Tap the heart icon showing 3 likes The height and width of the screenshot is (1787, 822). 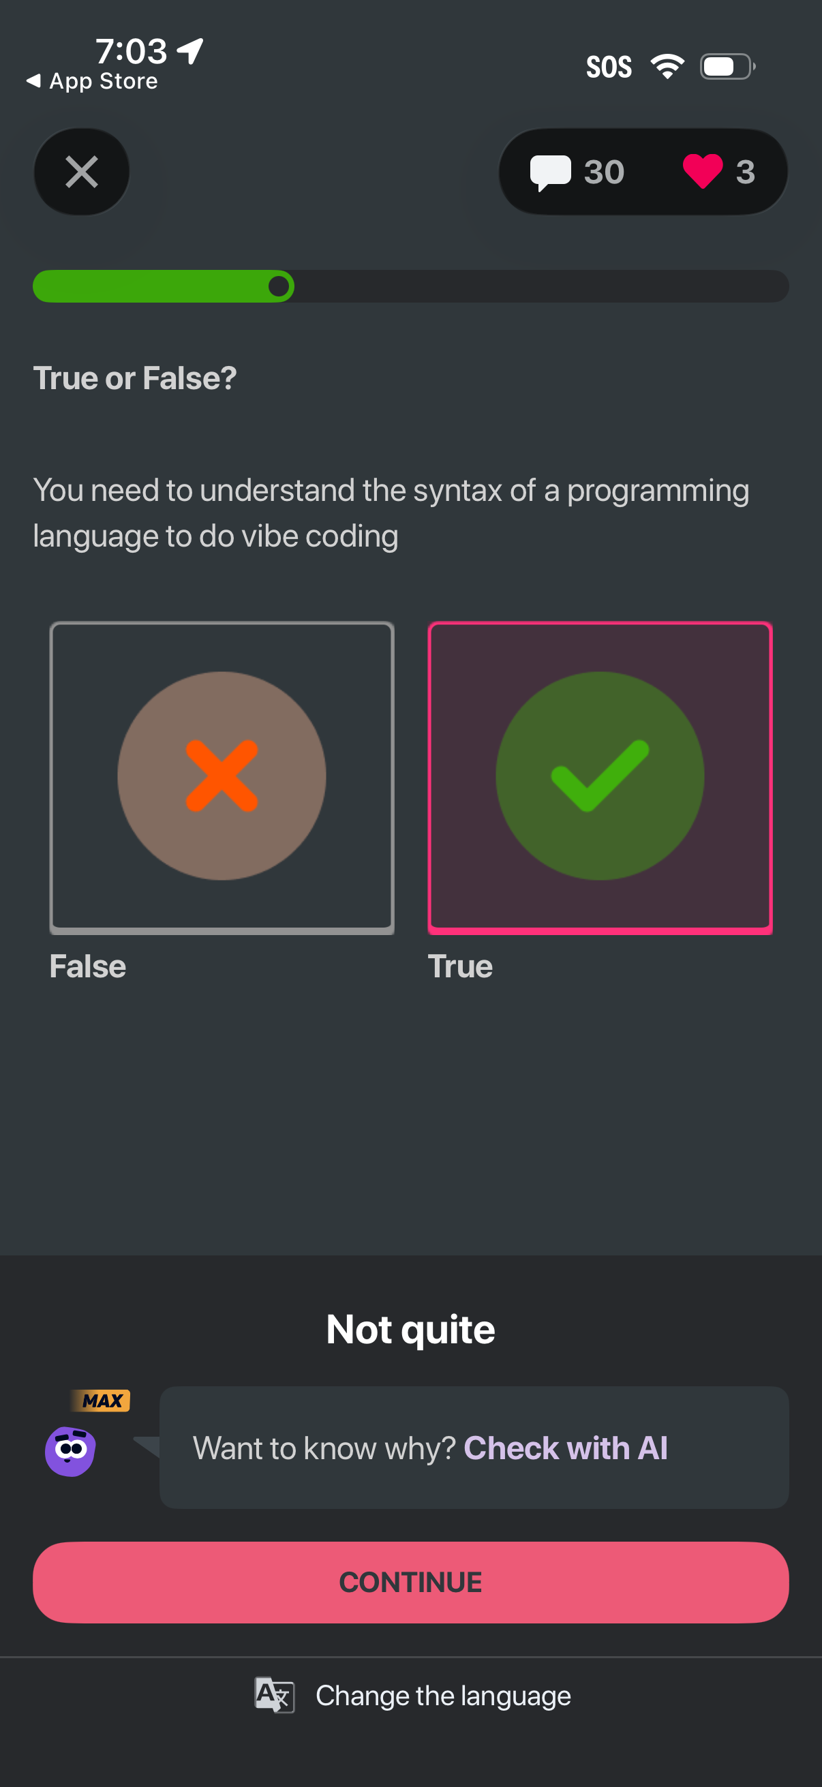(x=703, y=171)
